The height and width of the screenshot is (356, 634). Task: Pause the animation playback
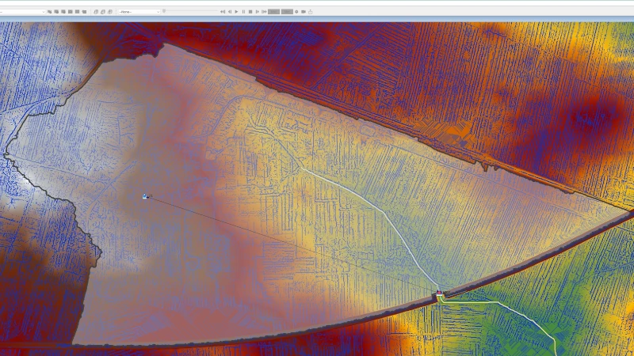tap(243, 12)
